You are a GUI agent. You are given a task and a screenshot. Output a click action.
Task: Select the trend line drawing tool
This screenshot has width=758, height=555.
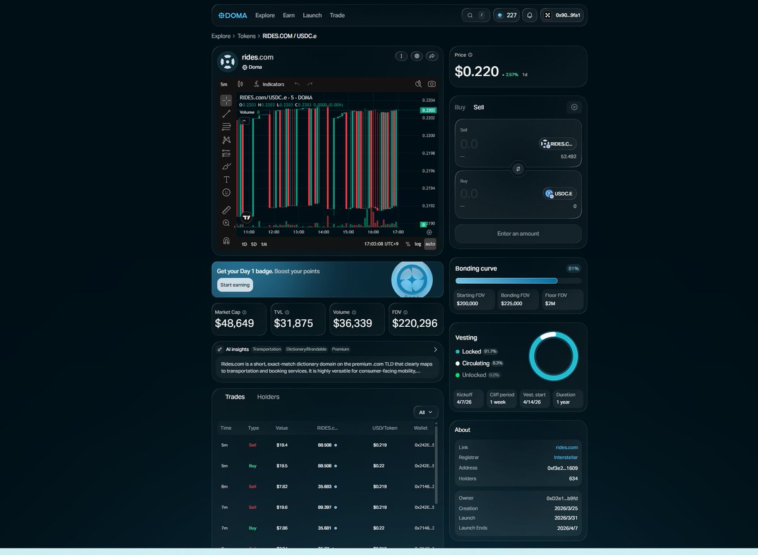click(226, 114)
